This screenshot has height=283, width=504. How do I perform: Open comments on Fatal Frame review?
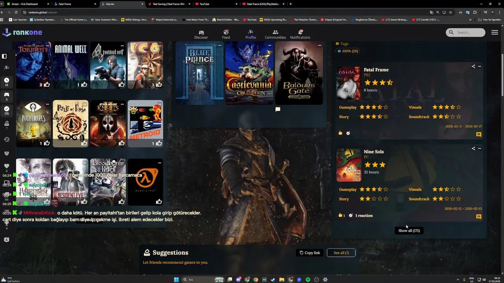pos(479,134)
